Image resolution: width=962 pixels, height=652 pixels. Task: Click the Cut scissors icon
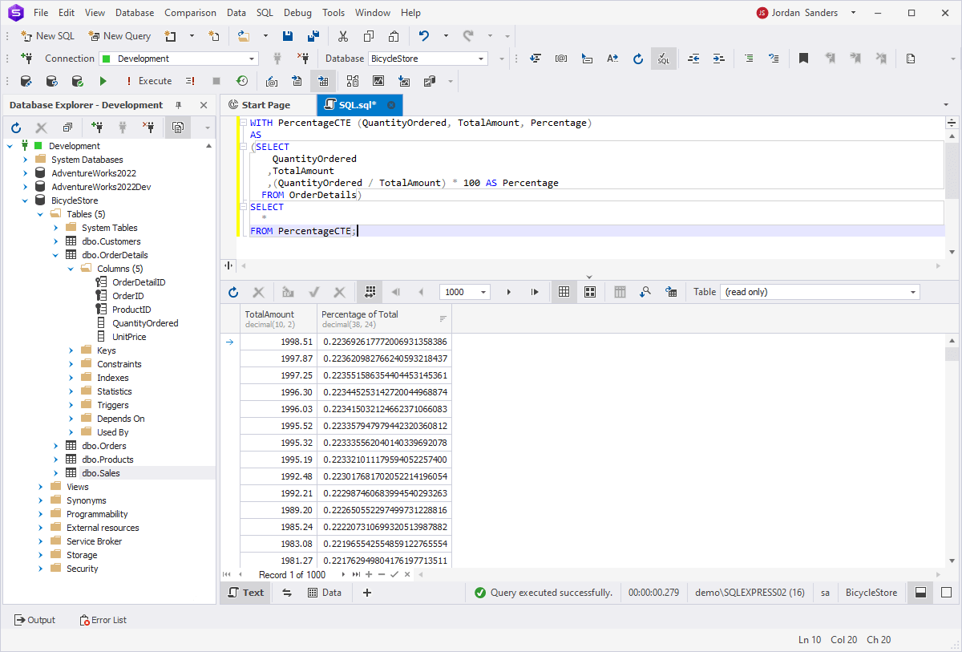point(343,36)
